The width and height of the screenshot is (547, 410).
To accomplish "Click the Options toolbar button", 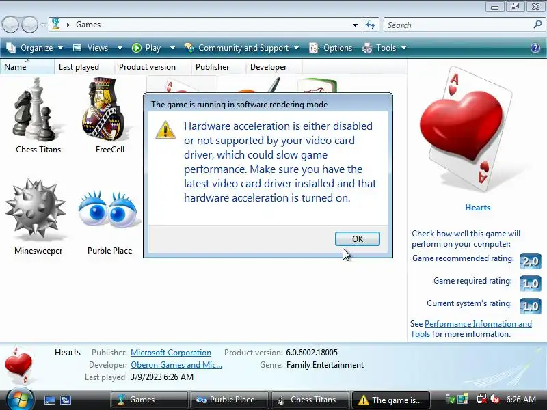I will pyautogui.click(x=331, y=48).
